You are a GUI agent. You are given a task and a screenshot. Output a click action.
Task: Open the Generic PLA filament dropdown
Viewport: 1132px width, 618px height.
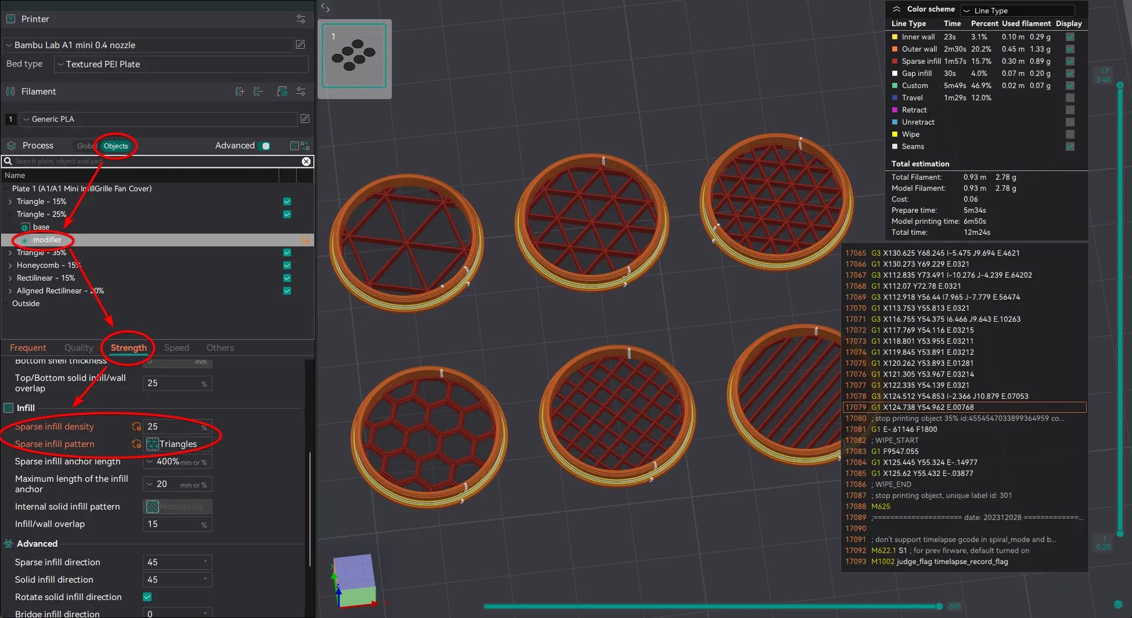pos(158,119)
